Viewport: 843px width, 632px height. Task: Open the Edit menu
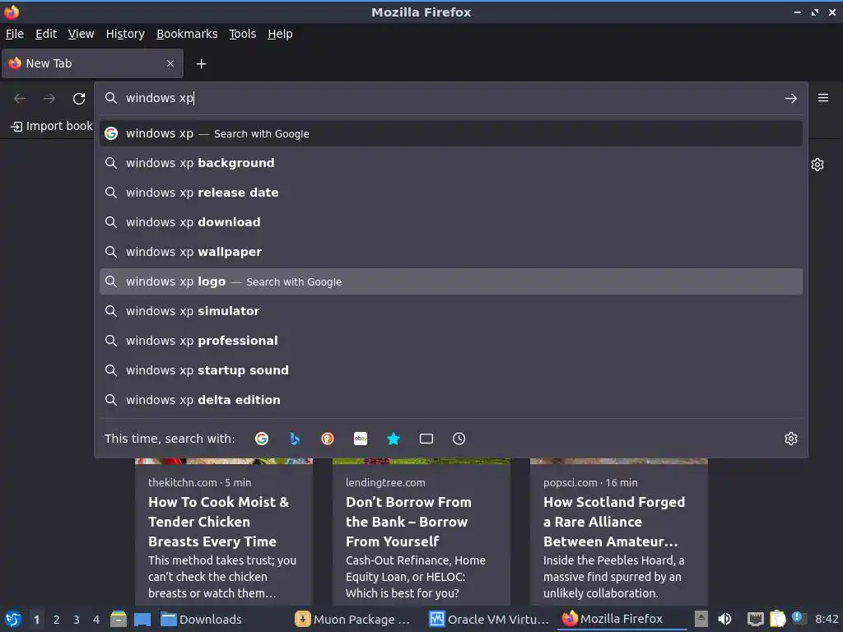click(x=46, y=34)
